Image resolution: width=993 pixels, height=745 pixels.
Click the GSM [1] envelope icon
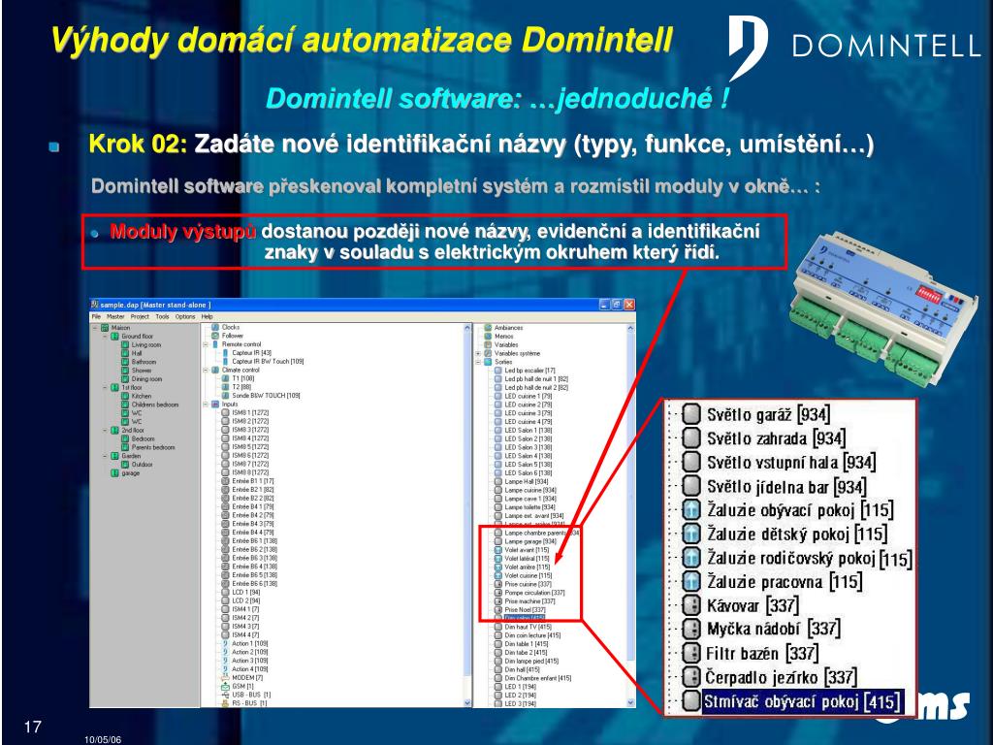pyautogui.click(x=225, y=686)
